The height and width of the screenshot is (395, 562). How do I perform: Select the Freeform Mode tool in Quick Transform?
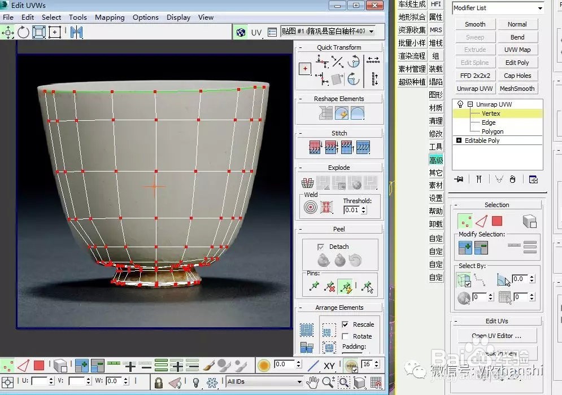click(x=305, y=68)
